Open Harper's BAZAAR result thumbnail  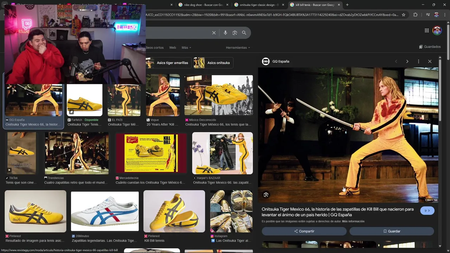tap(223, 153)
